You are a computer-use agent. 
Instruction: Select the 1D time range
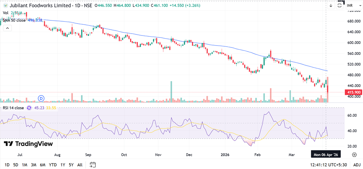[x=7, y=165]
